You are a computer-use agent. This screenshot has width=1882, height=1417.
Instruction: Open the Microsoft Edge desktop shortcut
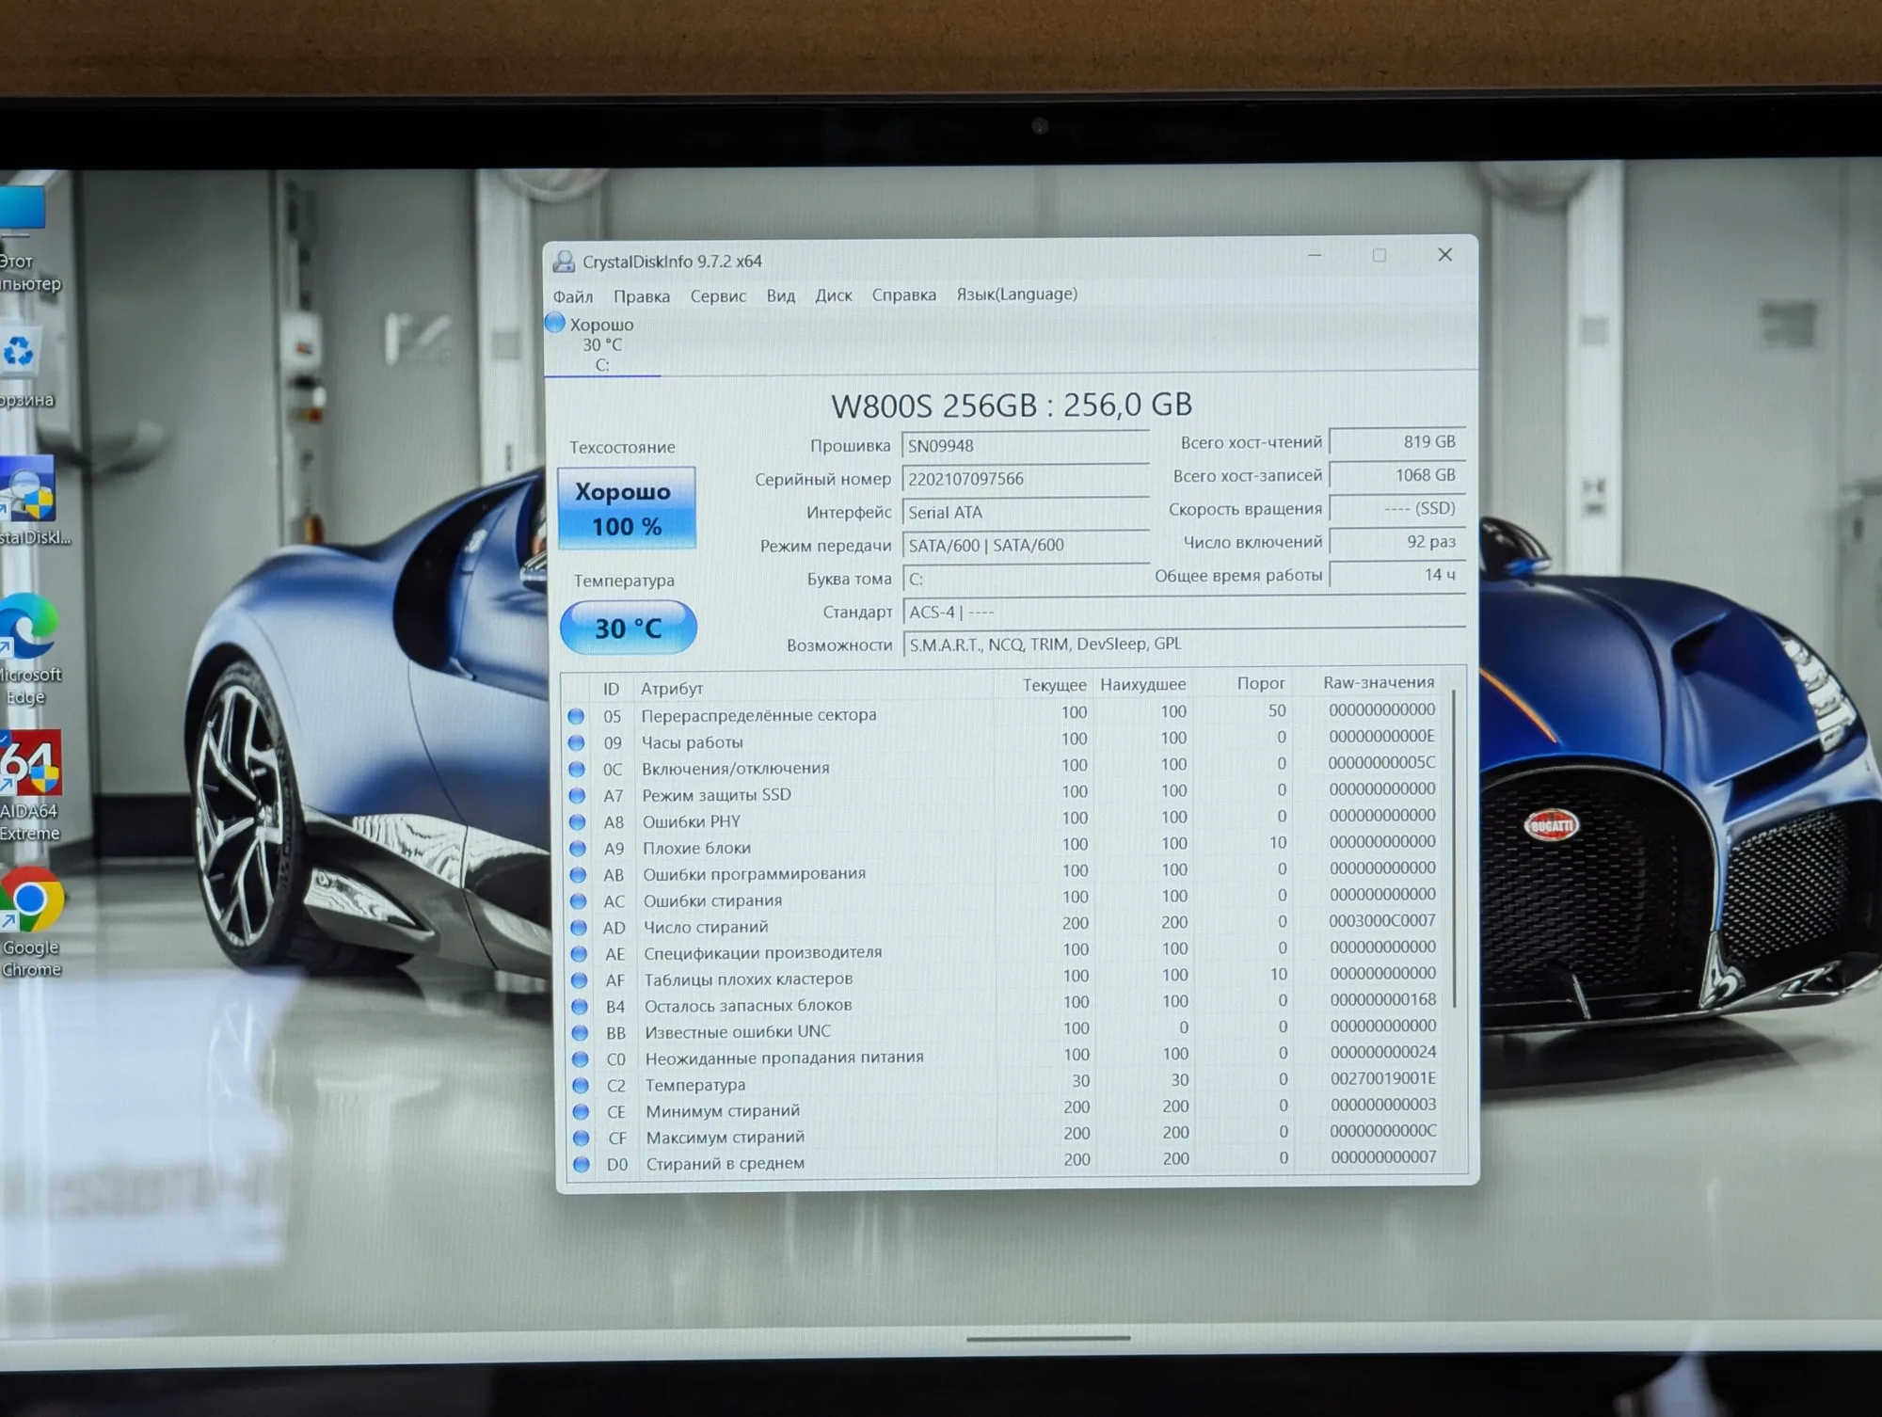coord(29,649)
